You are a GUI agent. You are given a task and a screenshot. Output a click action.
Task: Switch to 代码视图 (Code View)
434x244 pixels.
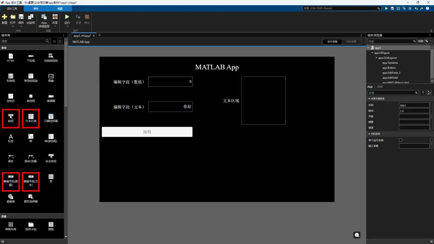click(351, 42)
